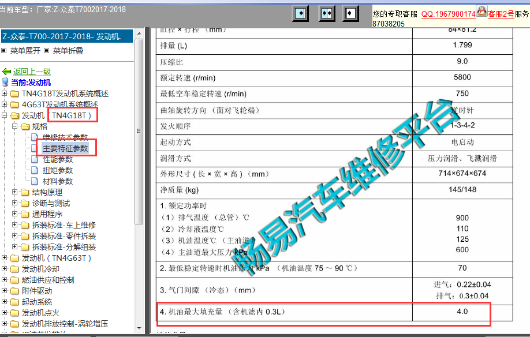The width and height of the screenshot is (530, 337).
Task: Click the oil fill value 4.0
Action: coord(462,312)
